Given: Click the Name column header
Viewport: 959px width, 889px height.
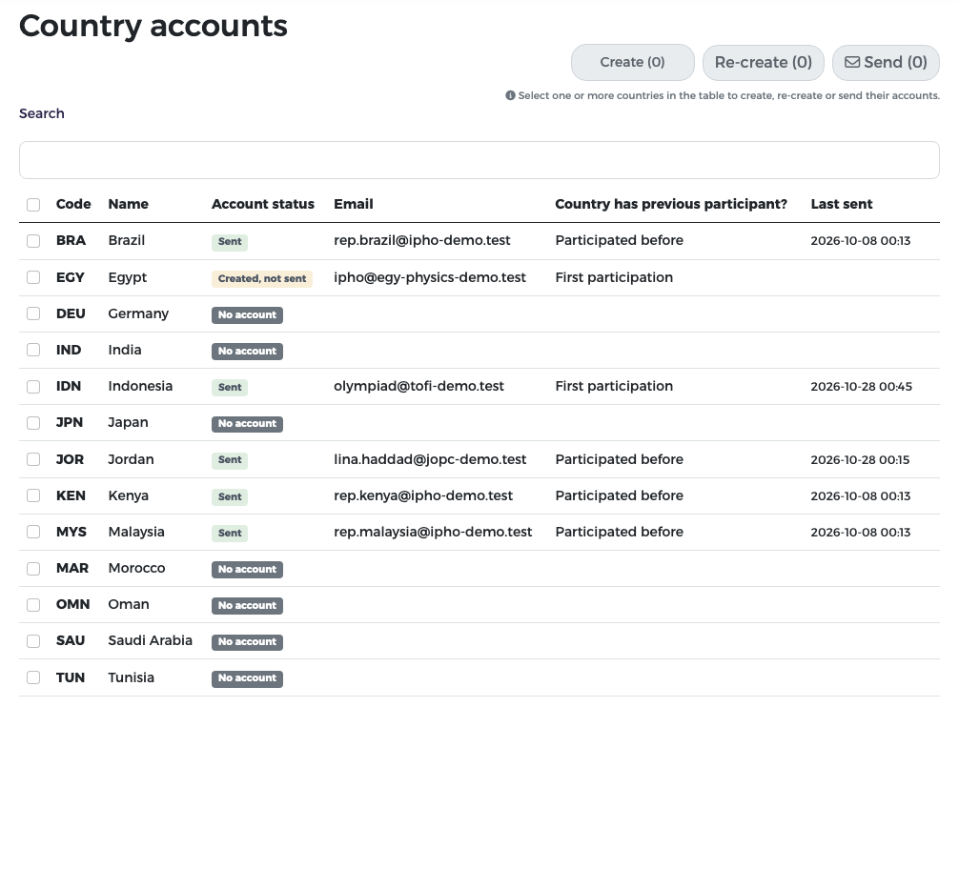Looking at the screenshot, I should (129, 204).
